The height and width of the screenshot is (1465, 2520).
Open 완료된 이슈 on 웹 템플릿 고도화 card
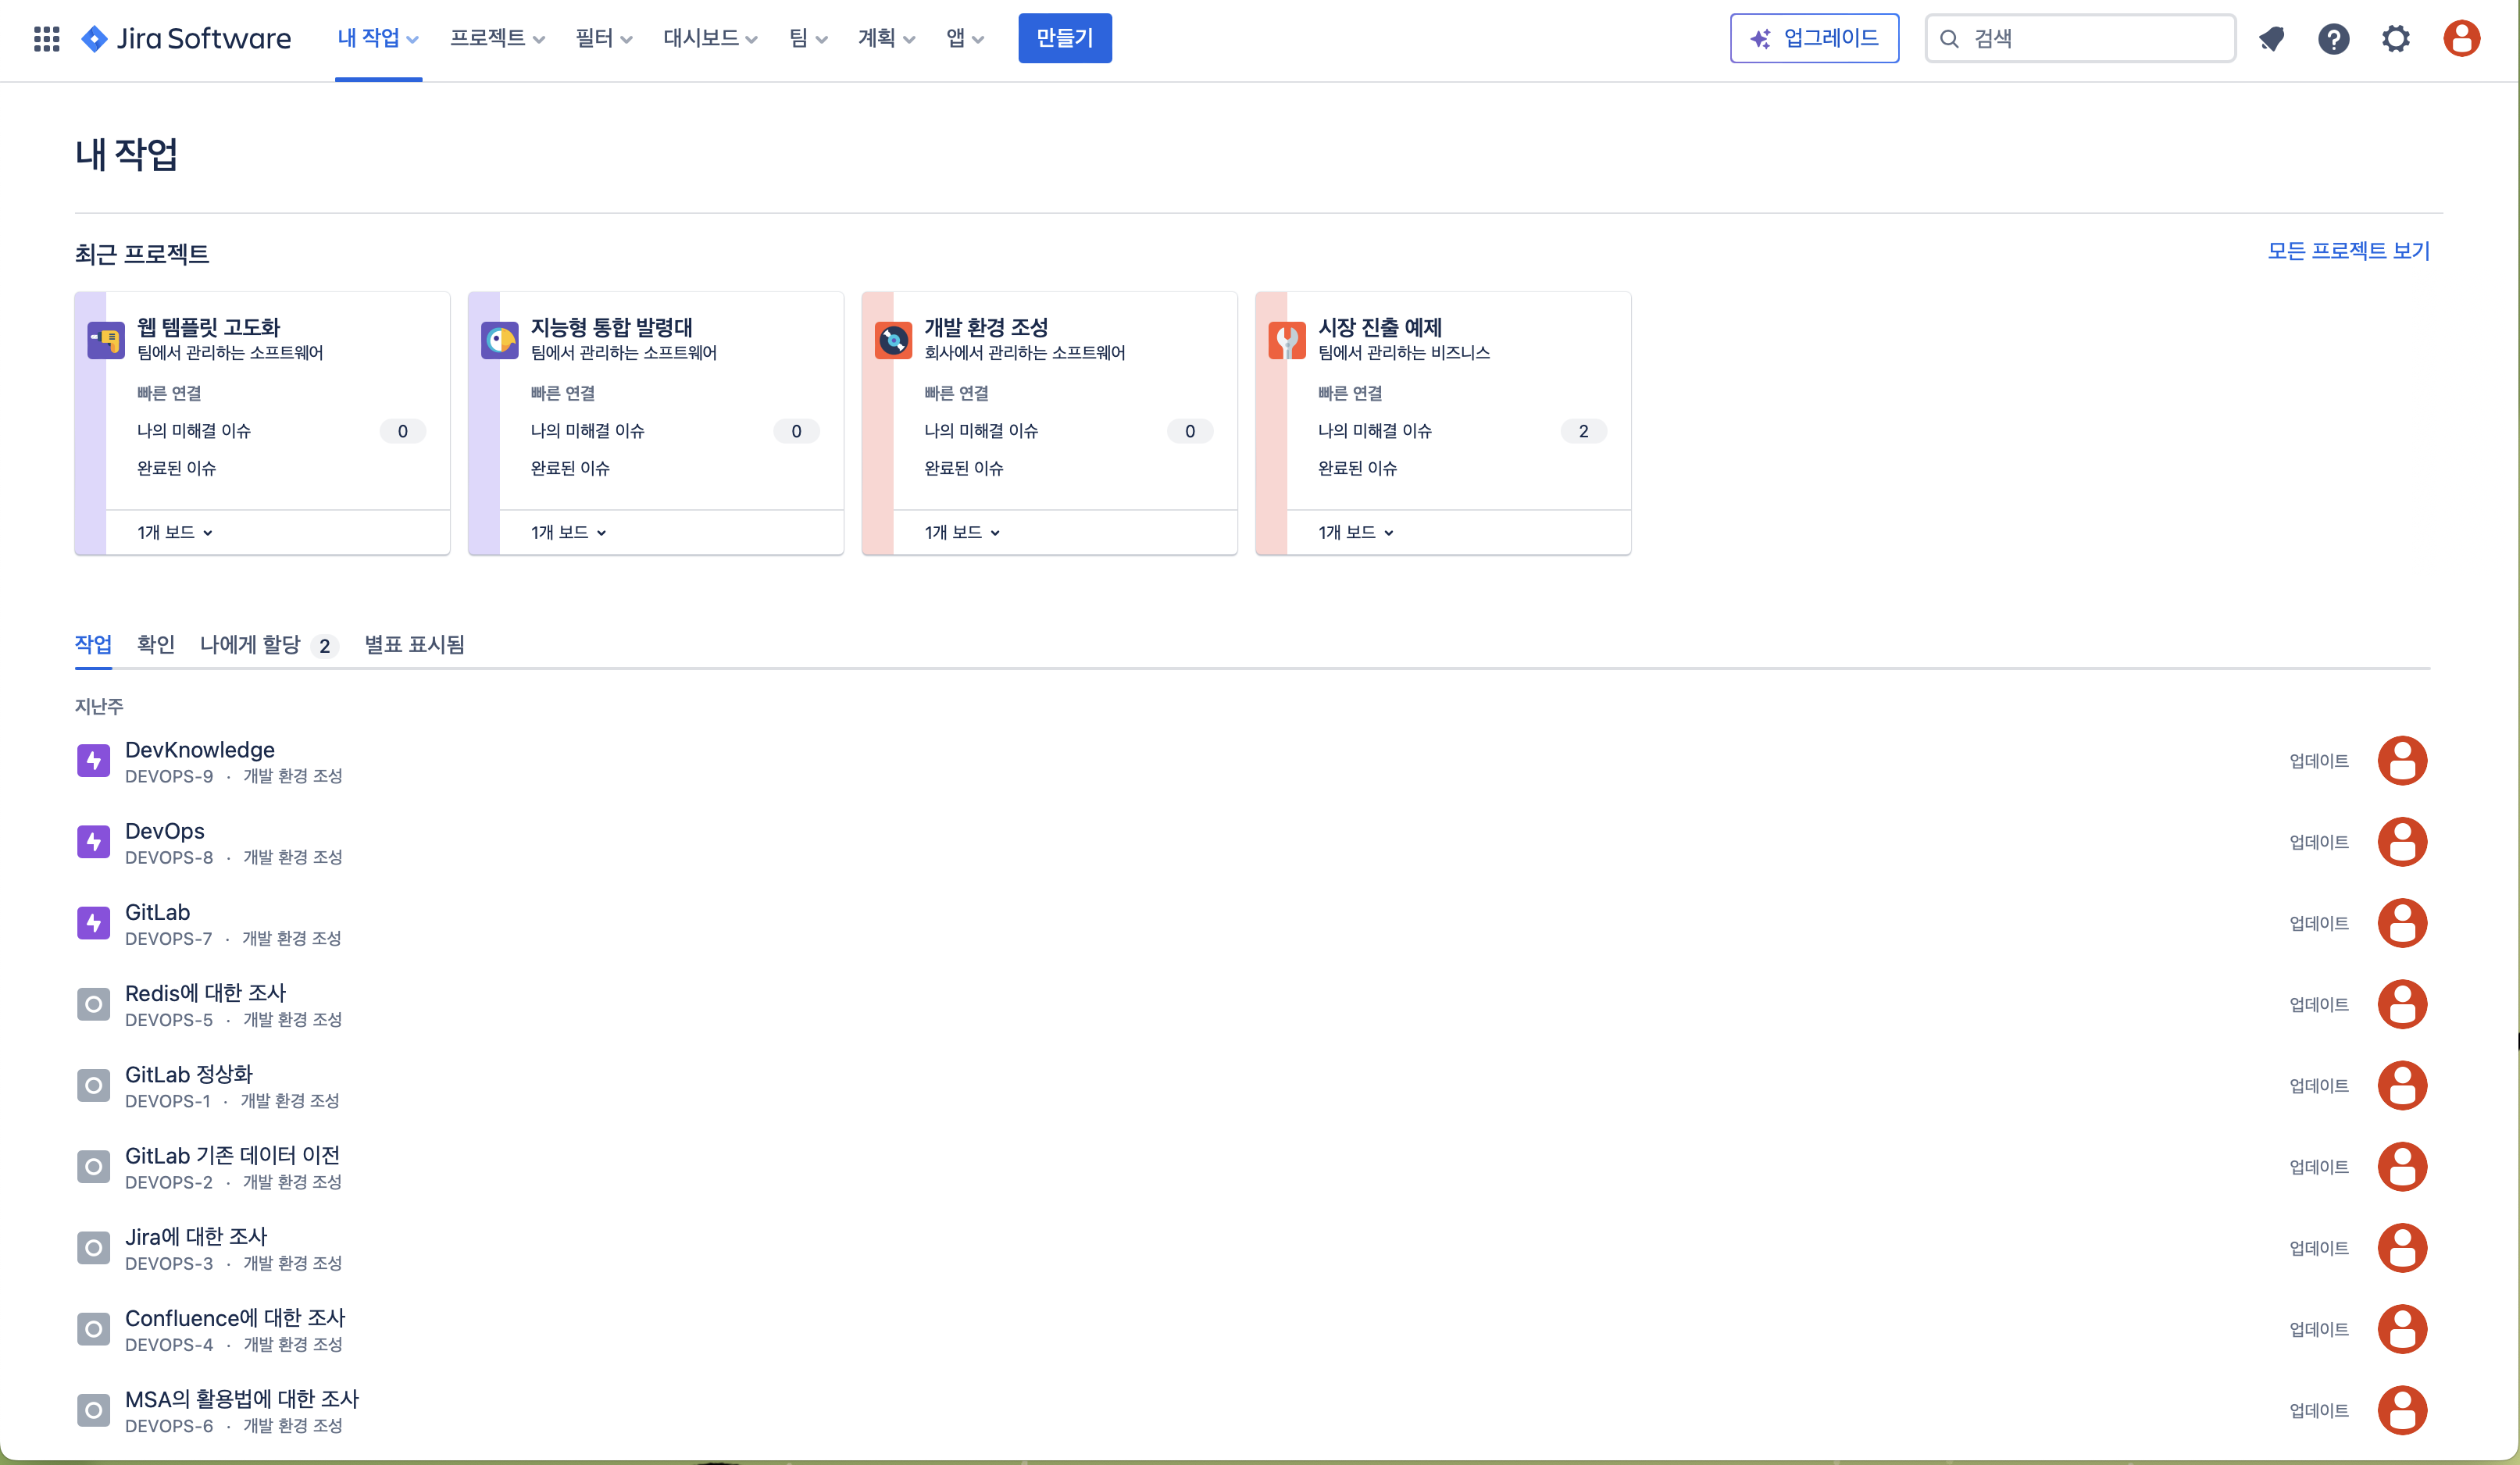pos(176,468)
